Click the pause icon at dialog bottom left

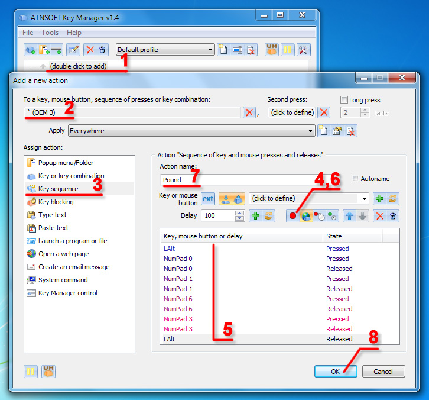[31, 372]
